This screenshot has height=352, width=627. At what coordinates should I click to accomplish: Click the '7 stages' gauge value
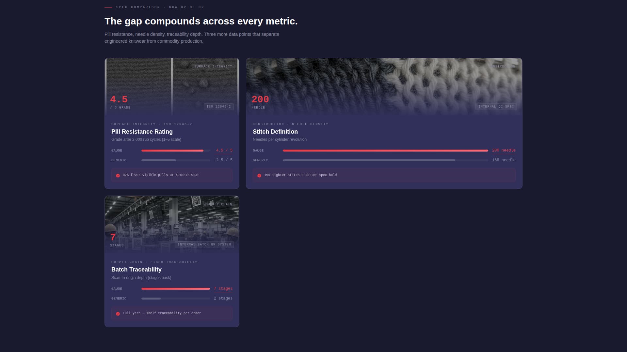pyautogui.click(x=223, y=288)
